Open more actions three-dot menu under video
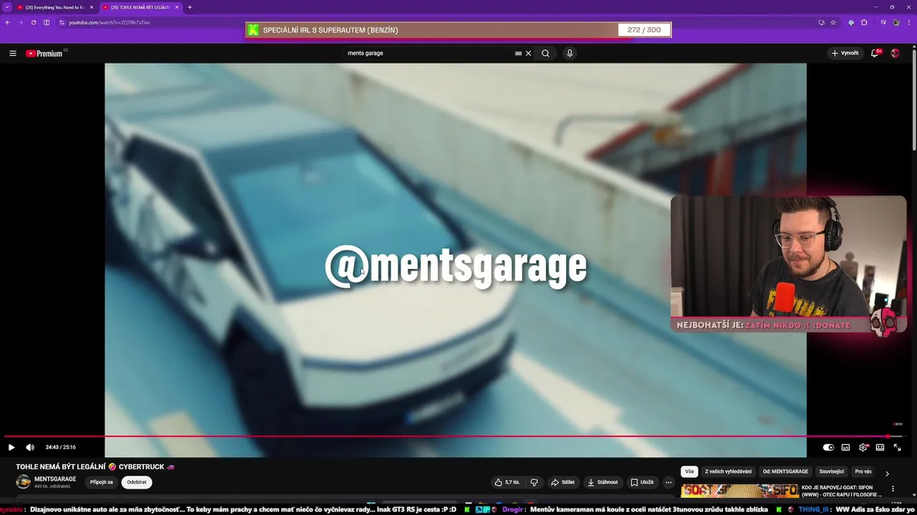 pyautogui.click(x=668, y=482)
